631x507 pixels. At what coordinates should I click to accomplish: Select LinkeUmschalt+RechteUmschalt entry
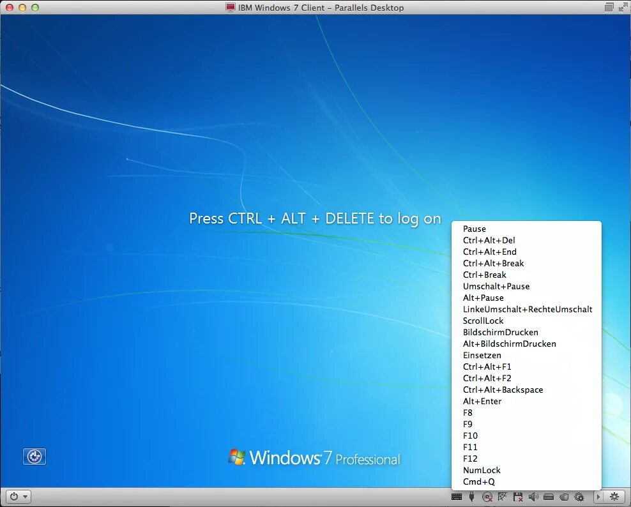point(526,309)
